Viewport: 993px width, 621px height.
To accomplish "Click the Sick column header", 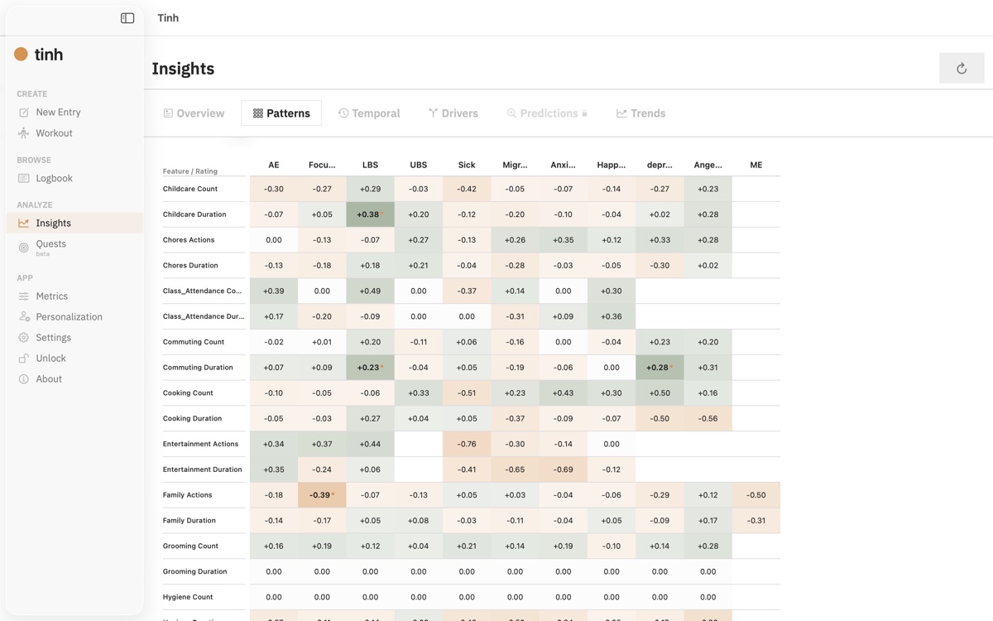I will pos(467,165).
